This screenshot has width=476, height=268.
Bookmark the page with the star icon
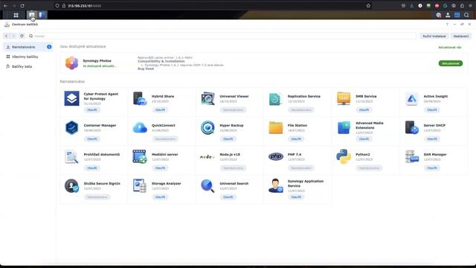pos(368,6)
